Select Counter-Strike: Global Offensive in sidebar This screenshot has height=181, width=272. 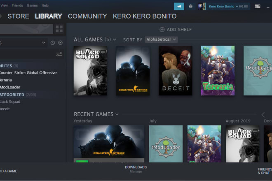28,73
